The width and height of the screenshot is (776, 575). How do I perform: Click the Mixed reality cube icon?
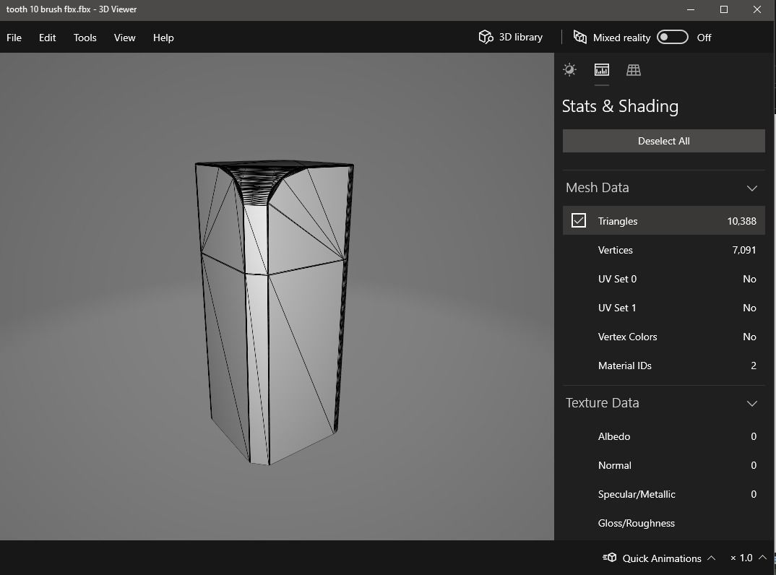[580, 37]
